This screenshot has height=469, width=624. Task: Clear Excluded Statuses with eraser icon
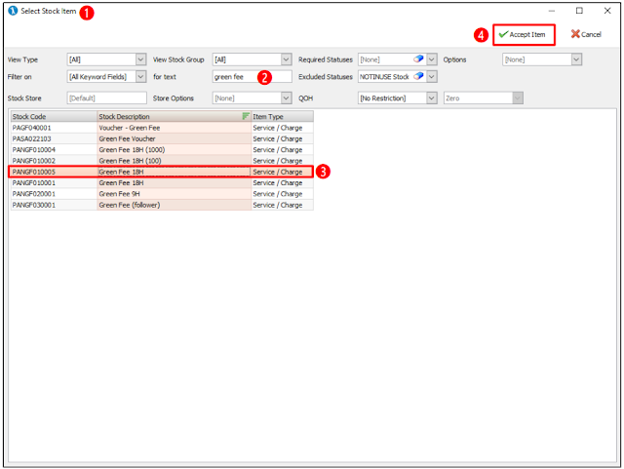[418, 76]
